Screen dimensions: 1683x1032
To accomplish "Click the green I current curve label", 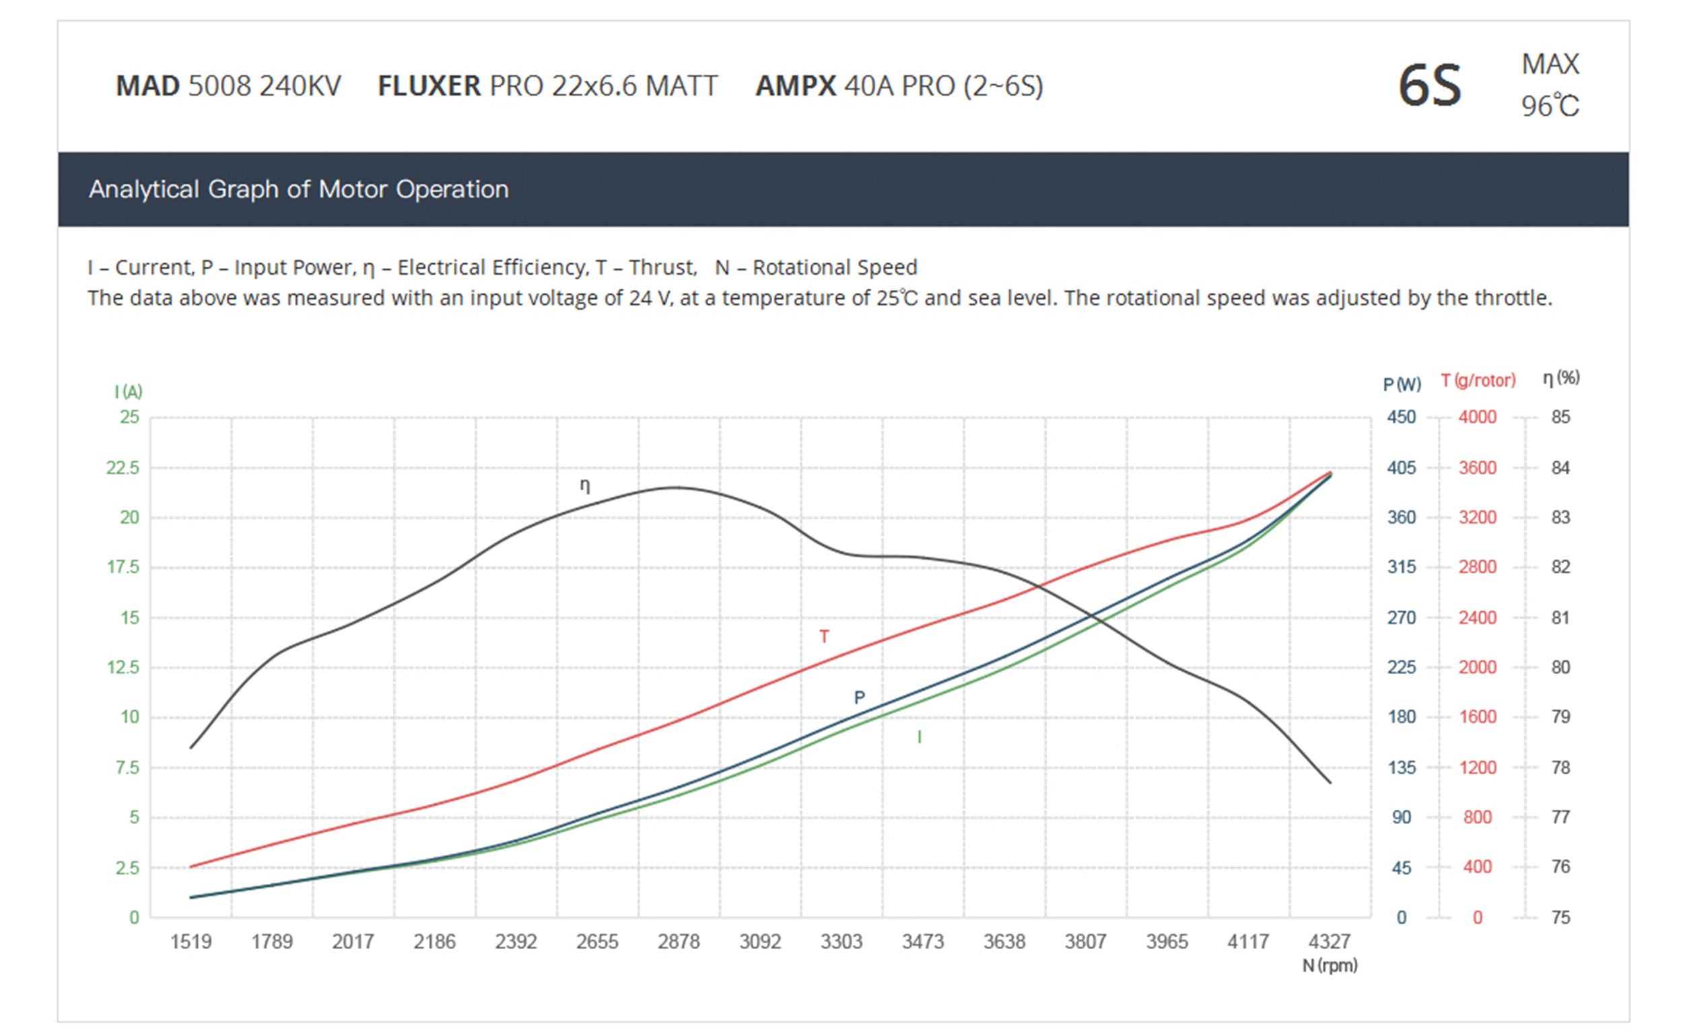I will pos(920,737).
